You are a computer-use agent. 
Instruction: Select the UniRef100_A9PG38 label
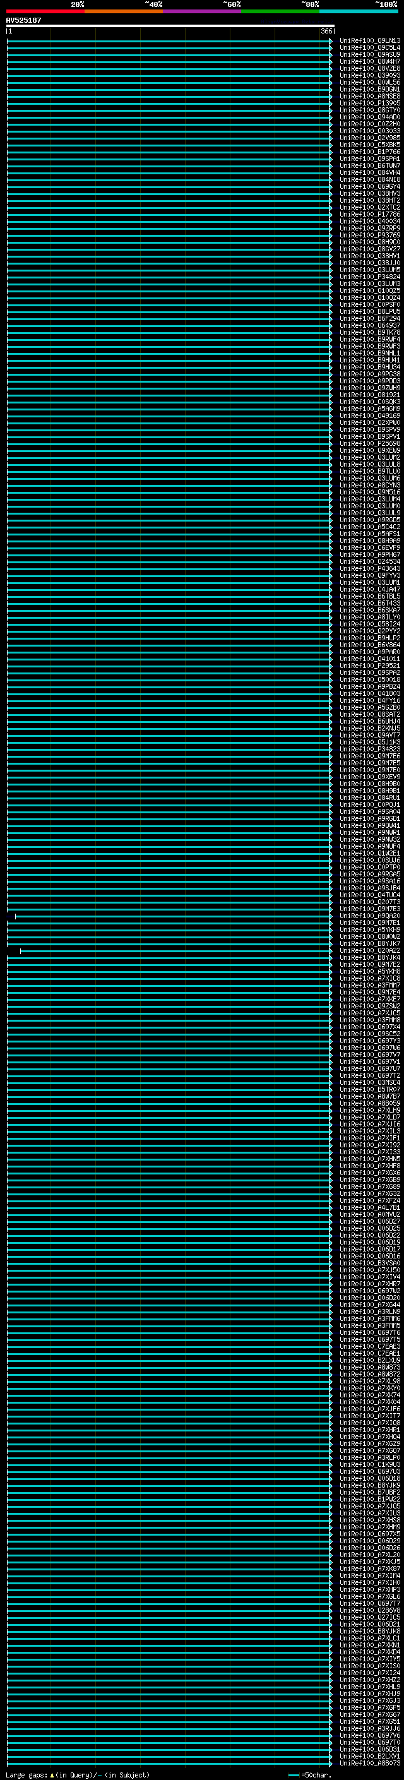point(369,374)
